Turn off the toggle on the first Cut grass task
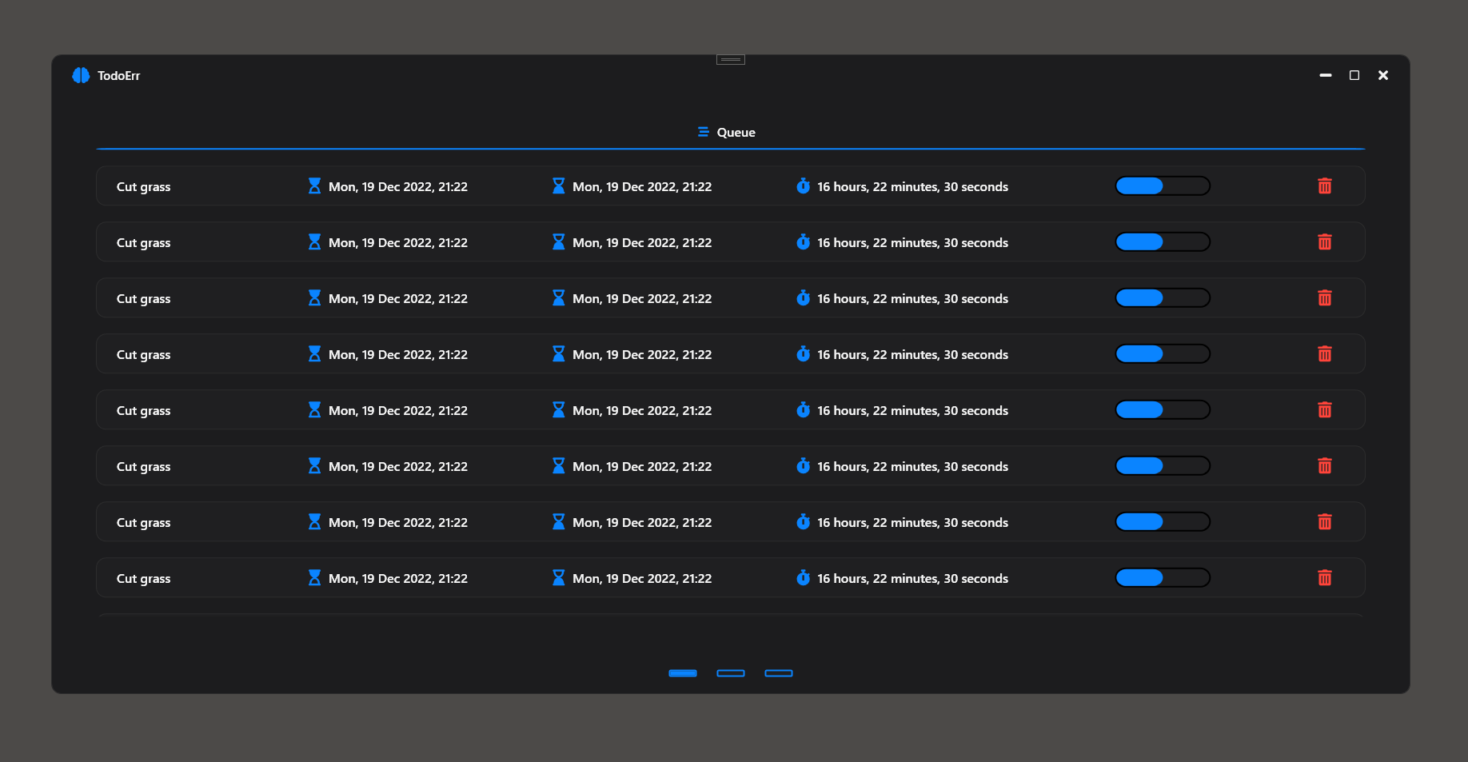 pos(1163,186)
